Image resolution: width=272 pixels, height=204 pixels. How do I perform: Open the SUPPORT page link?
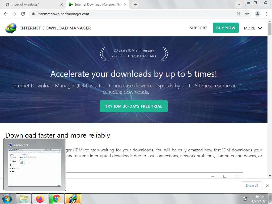tap(198, 28)
